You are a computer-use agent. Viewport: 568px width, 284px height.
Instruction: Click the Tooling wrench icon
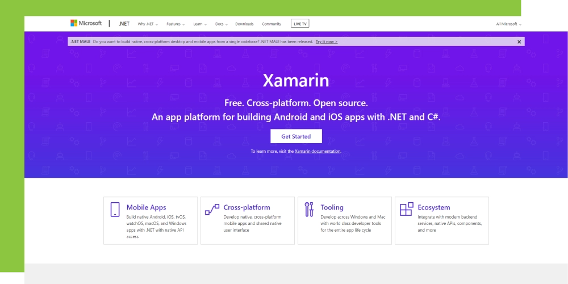click(309, 210)
